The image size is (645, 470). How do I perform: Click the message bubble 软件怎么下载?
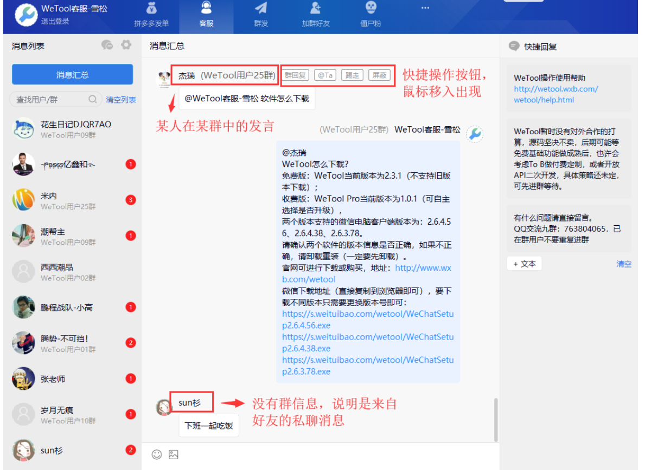[x=247, y=99]
